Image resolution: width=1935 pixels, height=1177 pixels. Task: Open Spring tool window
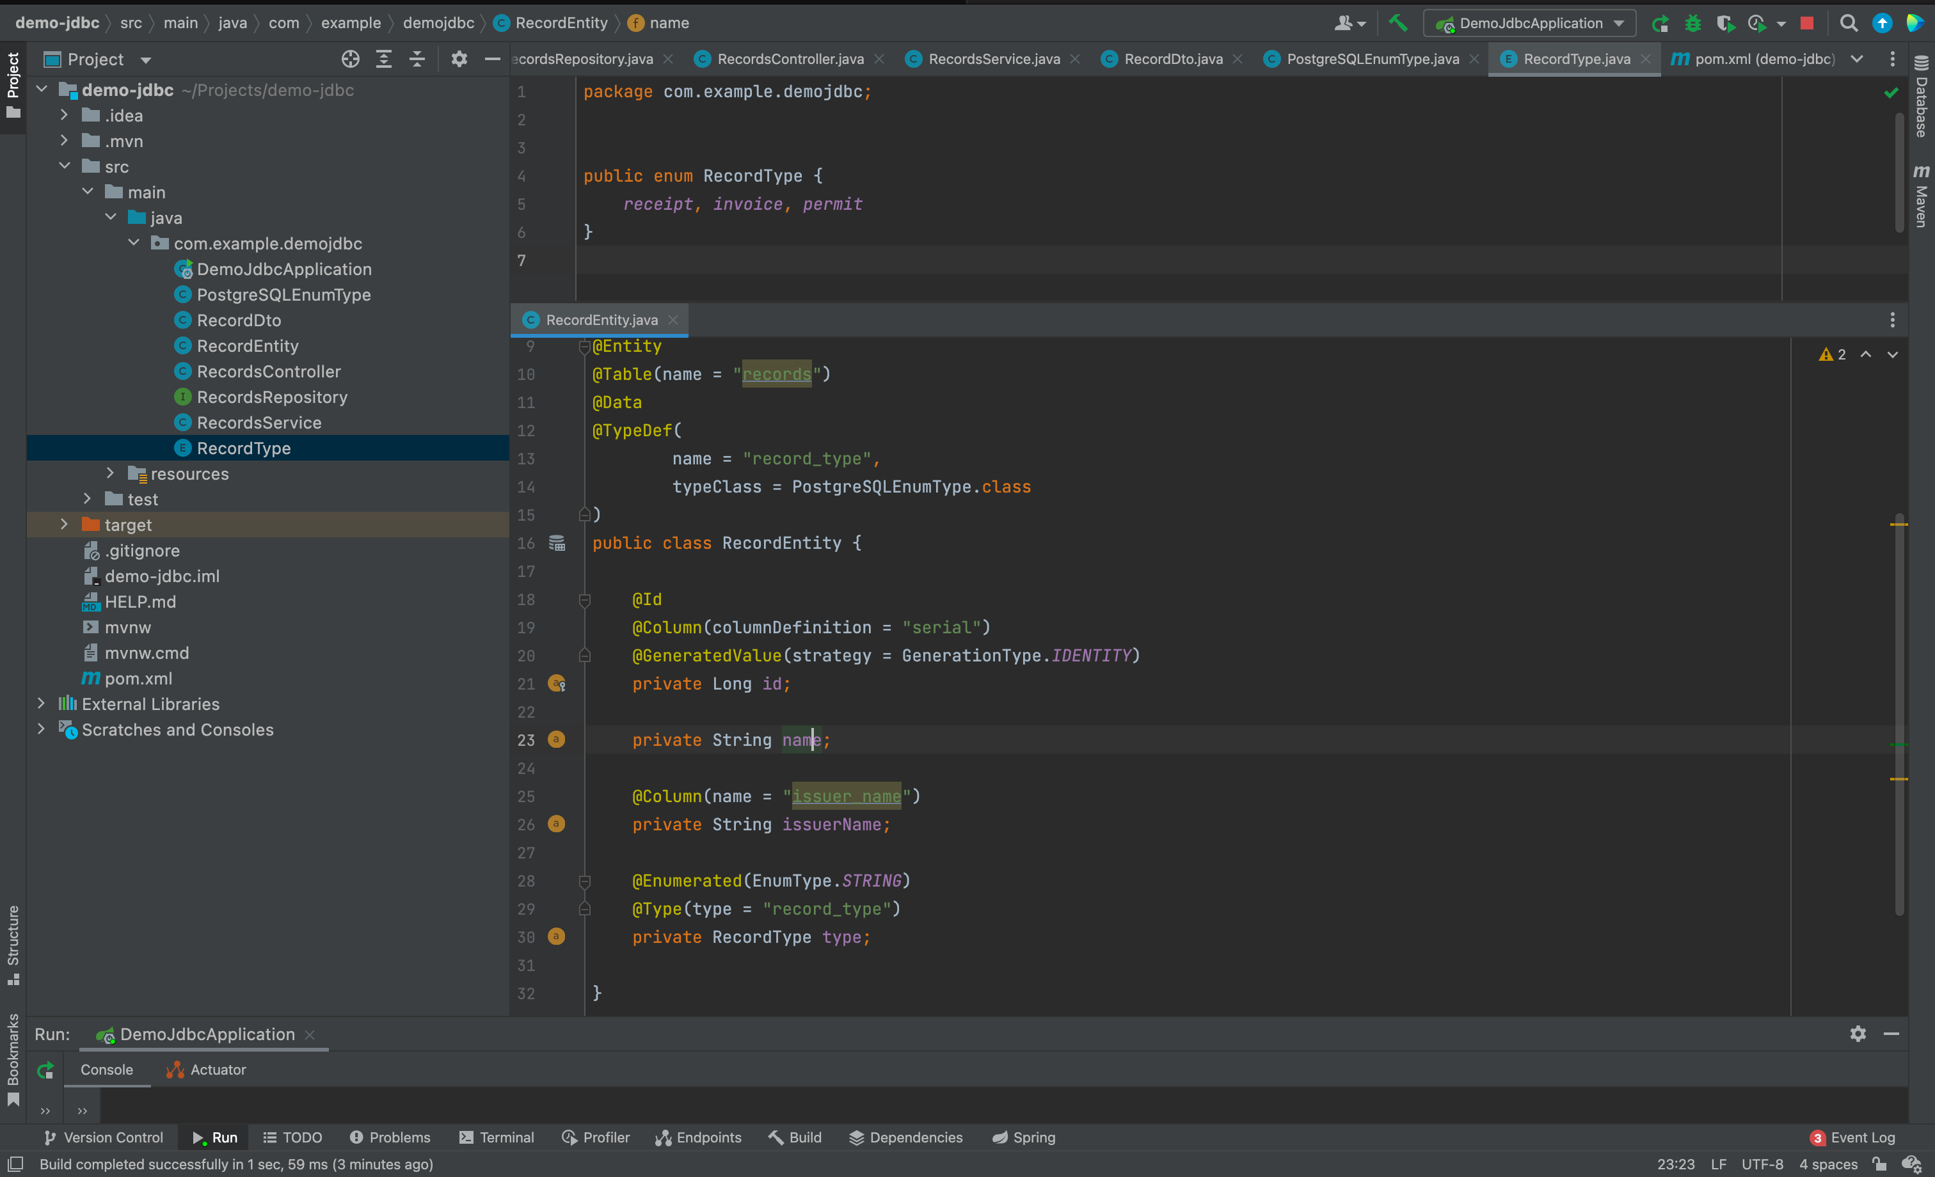[x=1024, y=1137]
